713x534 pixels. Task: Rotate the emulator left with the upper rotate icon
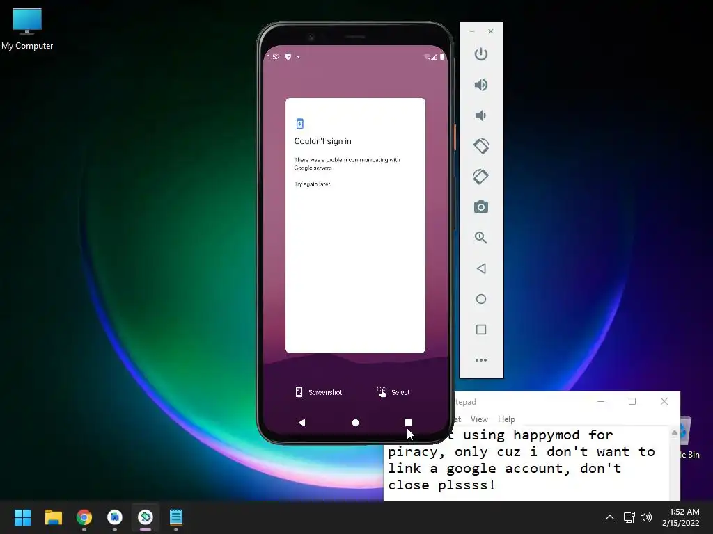coord(480,146)
